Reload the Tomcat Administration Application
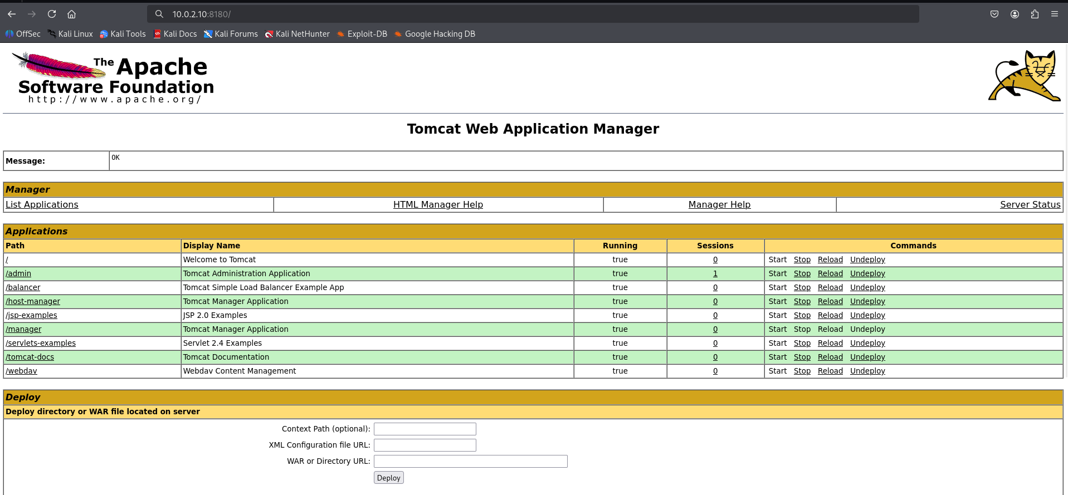The height and width of the screenshot is (495, 1068). pyautogui.click(x=830, y=273)
